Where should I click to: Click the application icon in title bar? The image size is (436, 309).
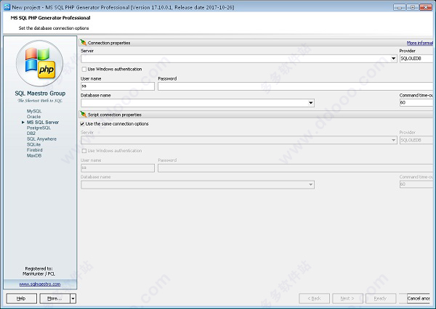tap(7, 7)
